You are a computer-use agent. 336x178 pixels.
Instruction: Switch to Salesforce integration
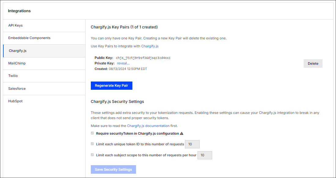click(44, 89)
